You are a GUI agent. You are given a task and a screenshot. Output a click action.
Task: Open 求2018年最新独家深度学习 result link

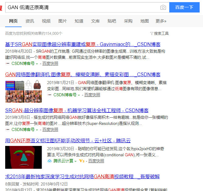[x=82, y=176]
